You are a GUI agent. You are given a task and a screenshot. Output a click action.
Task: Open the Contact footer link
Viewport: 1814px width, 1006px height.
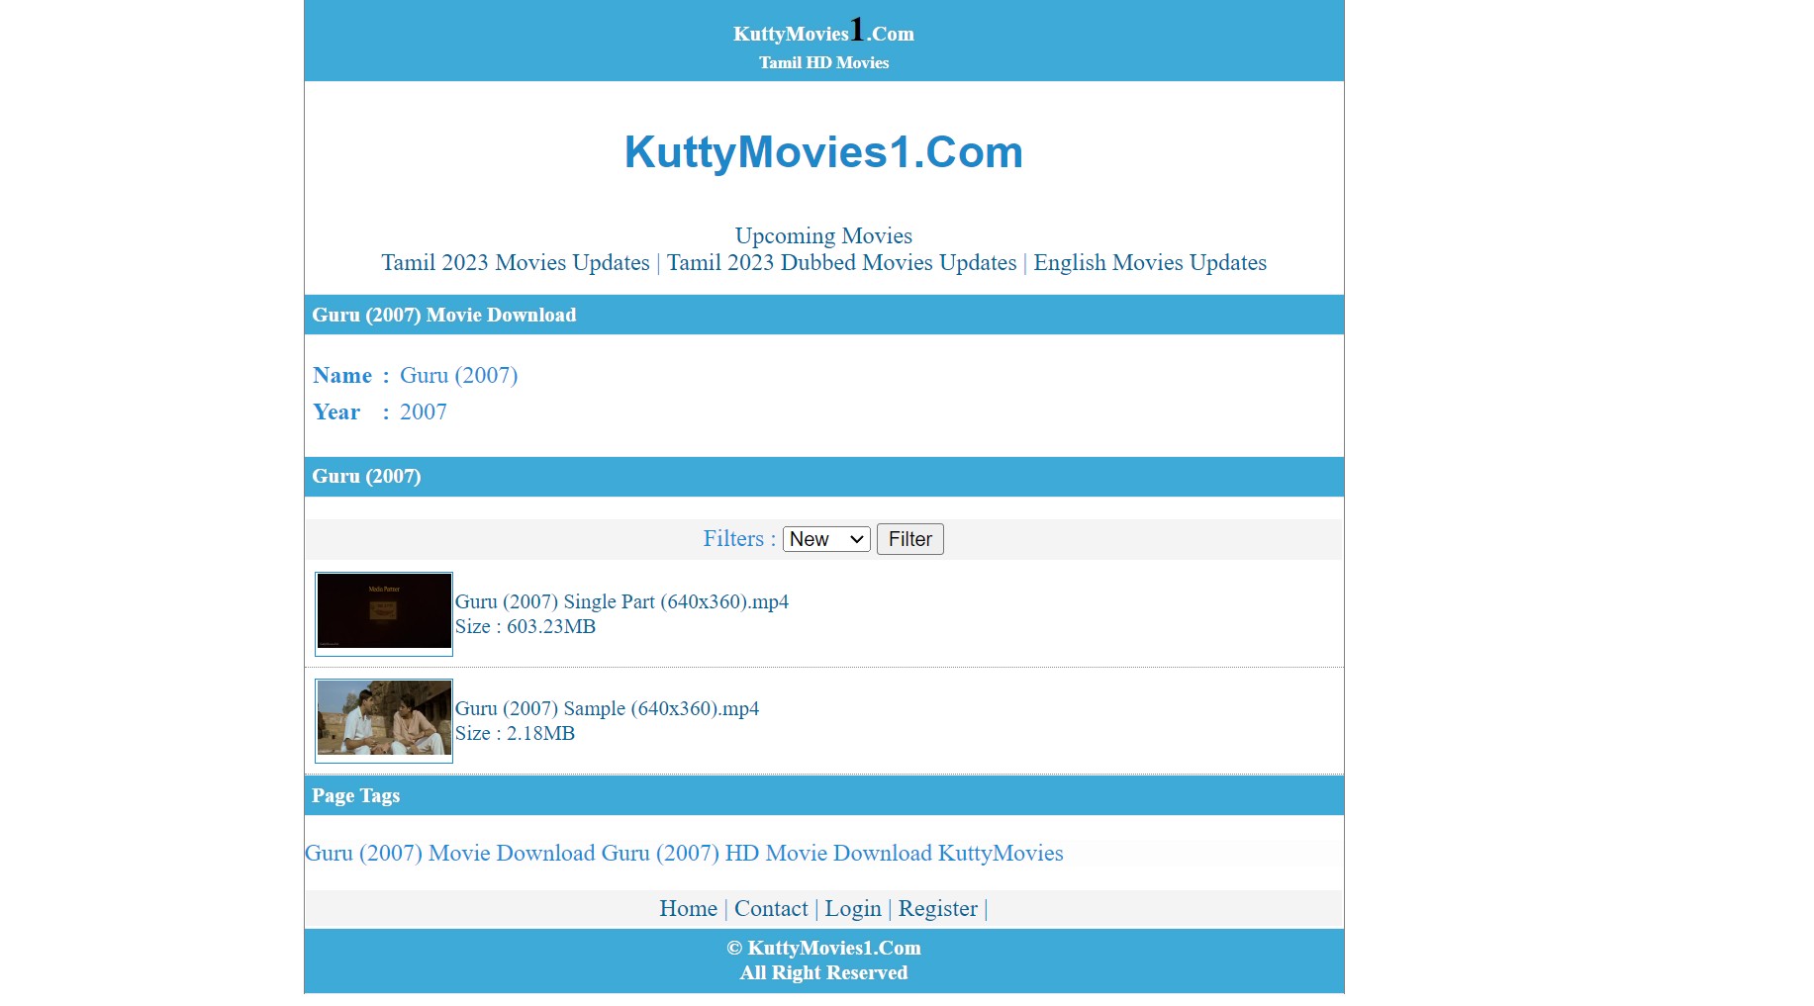771,908
